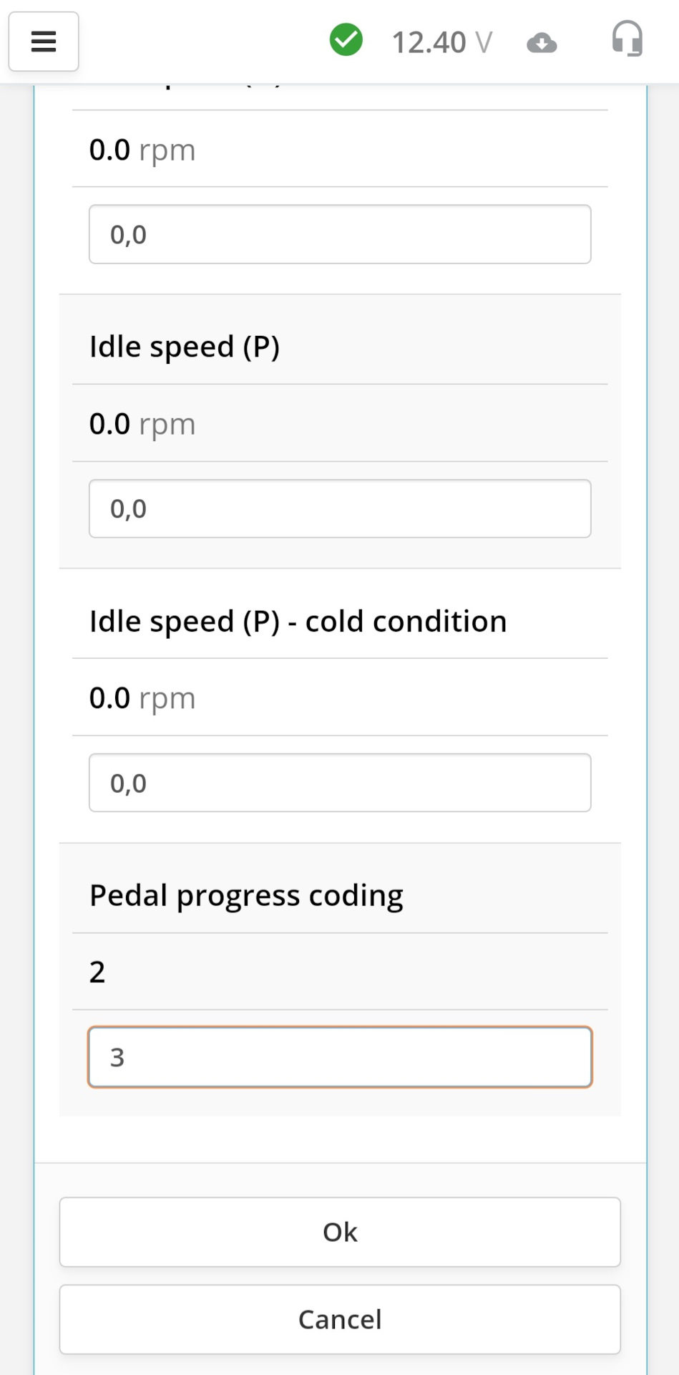Click the 12.40 V battery voltage reading
679x1375 pixels.
(441, 42)
